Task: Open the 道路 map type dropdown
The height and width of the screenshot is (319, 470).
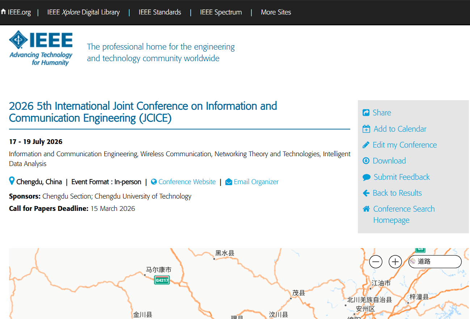Action: [435, 261]
